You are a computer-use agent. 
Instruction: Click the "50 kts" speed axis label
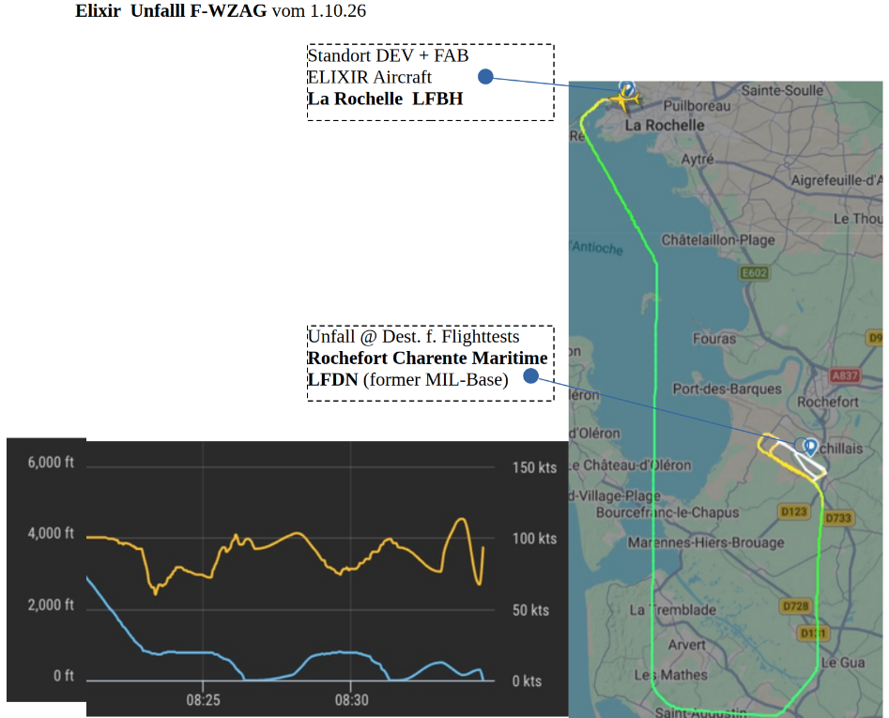[530, 610]
